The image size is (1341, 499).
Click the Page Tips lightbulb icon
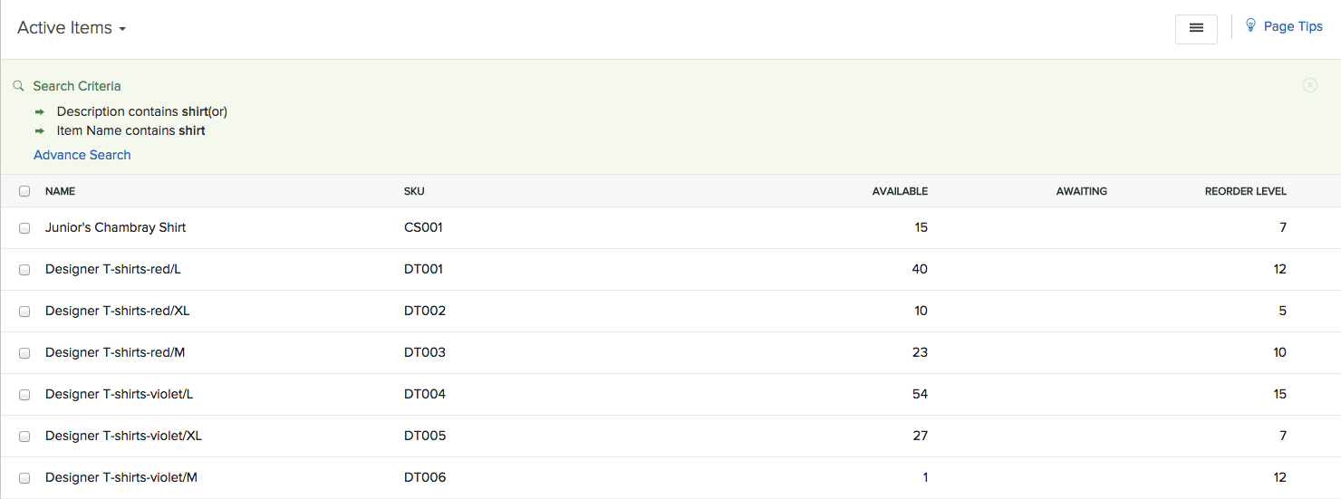[1250, 25]
